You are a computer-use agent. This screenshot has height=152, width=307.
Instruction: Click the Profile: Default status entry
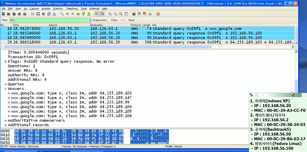174,147
